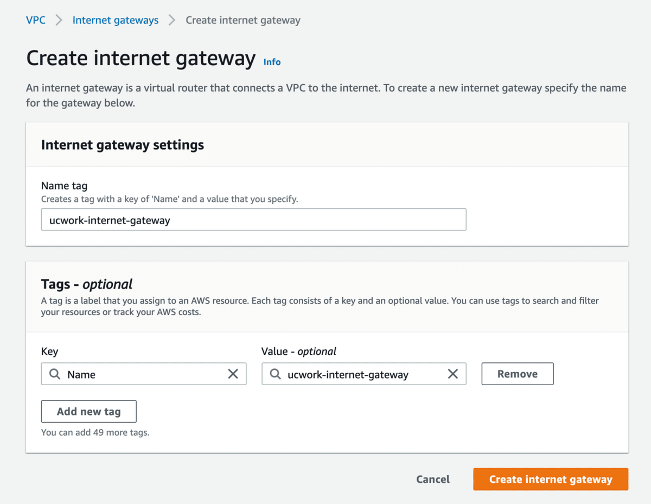This screenshot has height=504, width=651.
Task: Submit with the orange Create internet gateway button
Action: click(x=551, y=479)
